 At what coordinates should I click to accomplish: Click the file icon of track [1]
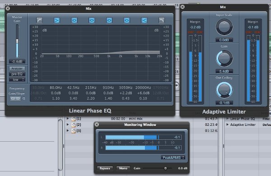(x=74, y=119)
